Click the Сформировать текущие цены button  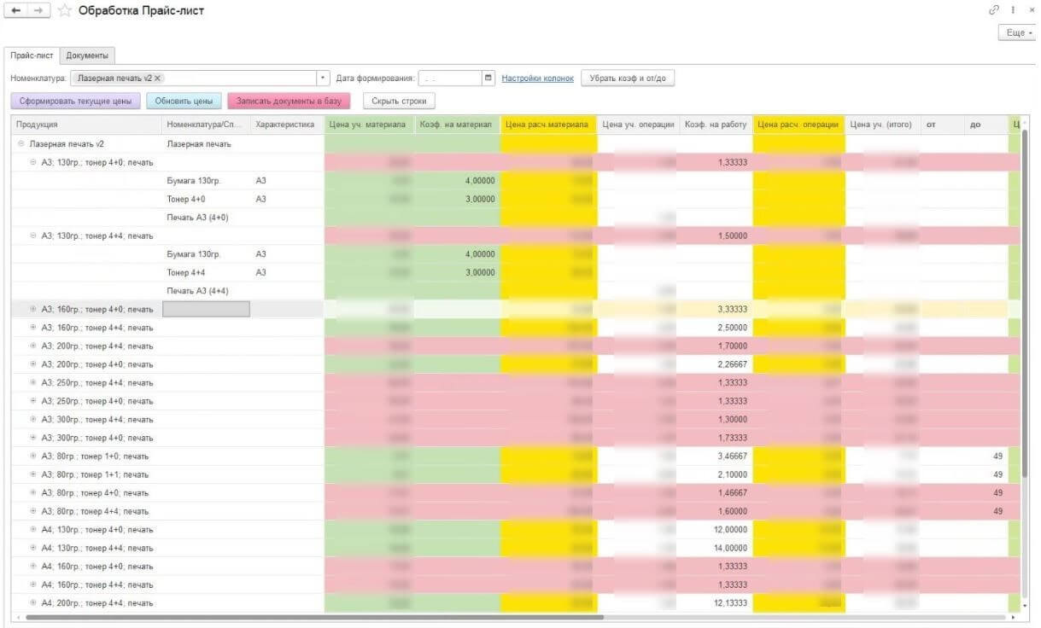[x=75, y=101]
